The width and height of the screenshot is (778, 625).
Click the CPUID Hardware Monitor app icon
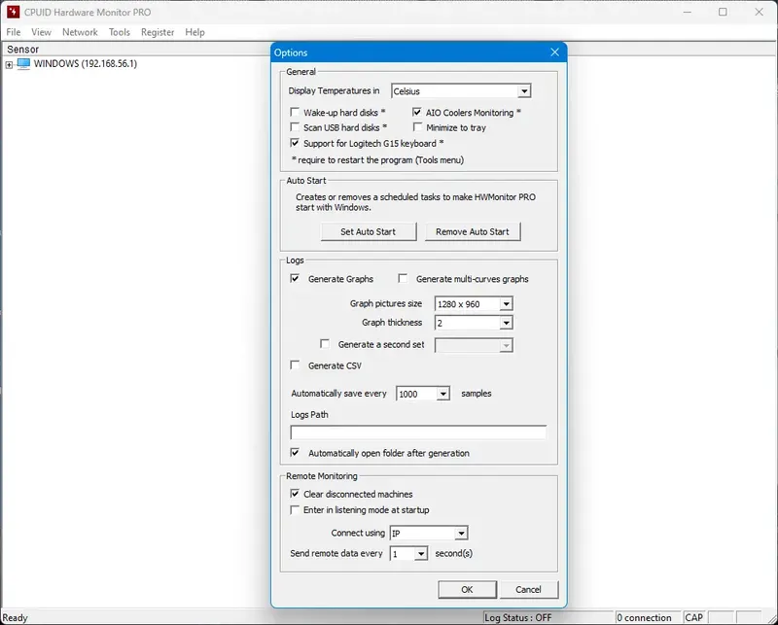(x=13, y=12)
